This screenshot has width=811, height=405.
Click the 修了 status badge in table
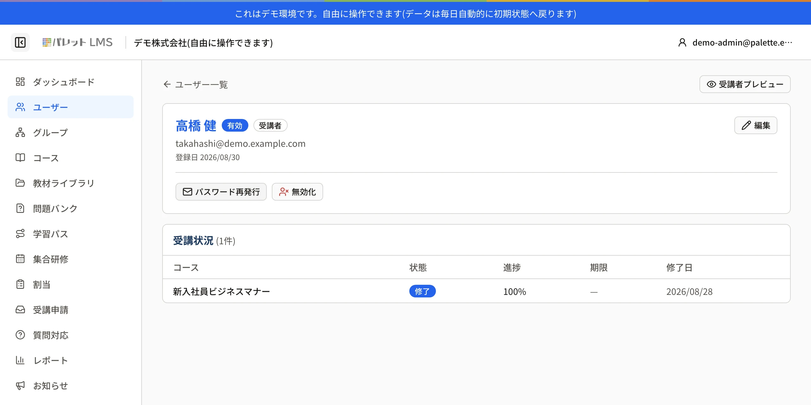point(422,291)
